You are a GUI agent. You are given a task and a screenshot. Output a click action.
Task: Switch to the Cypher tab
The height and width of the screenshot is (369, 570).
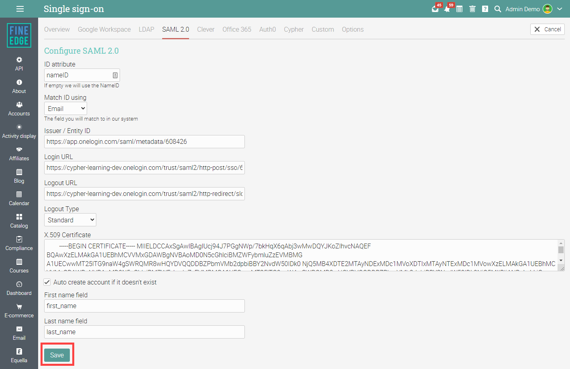click(x=294, y=29)
